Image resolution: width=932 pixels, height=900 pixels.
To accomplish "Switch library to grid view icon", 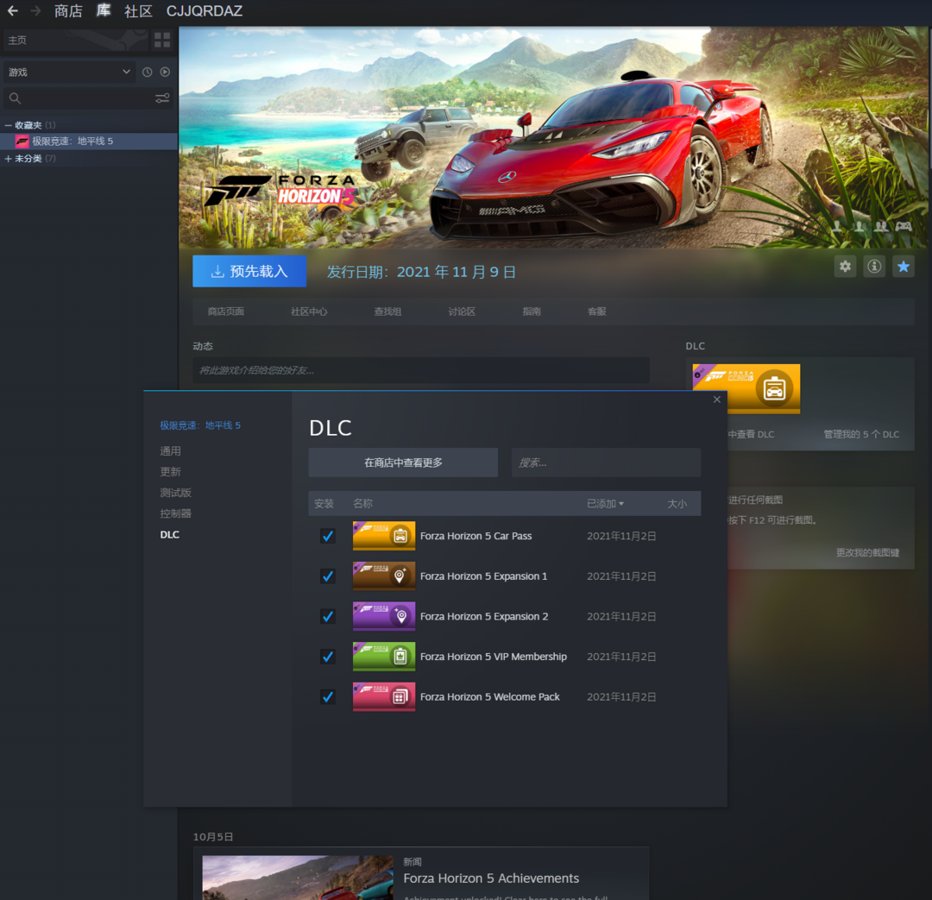I will 161,40.
